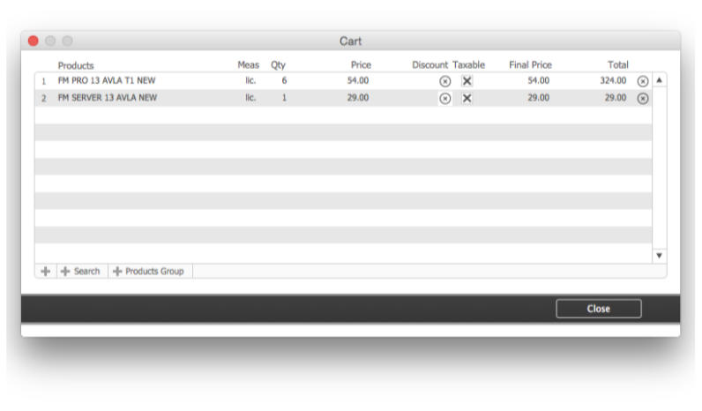The width and height of the screenshot is (702, 411).
Task: Clear discount for FM SERVER 13 row
Action: click(x=444, y=99)
